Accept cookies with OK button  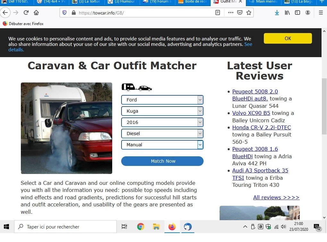click(x=288, y=39)
